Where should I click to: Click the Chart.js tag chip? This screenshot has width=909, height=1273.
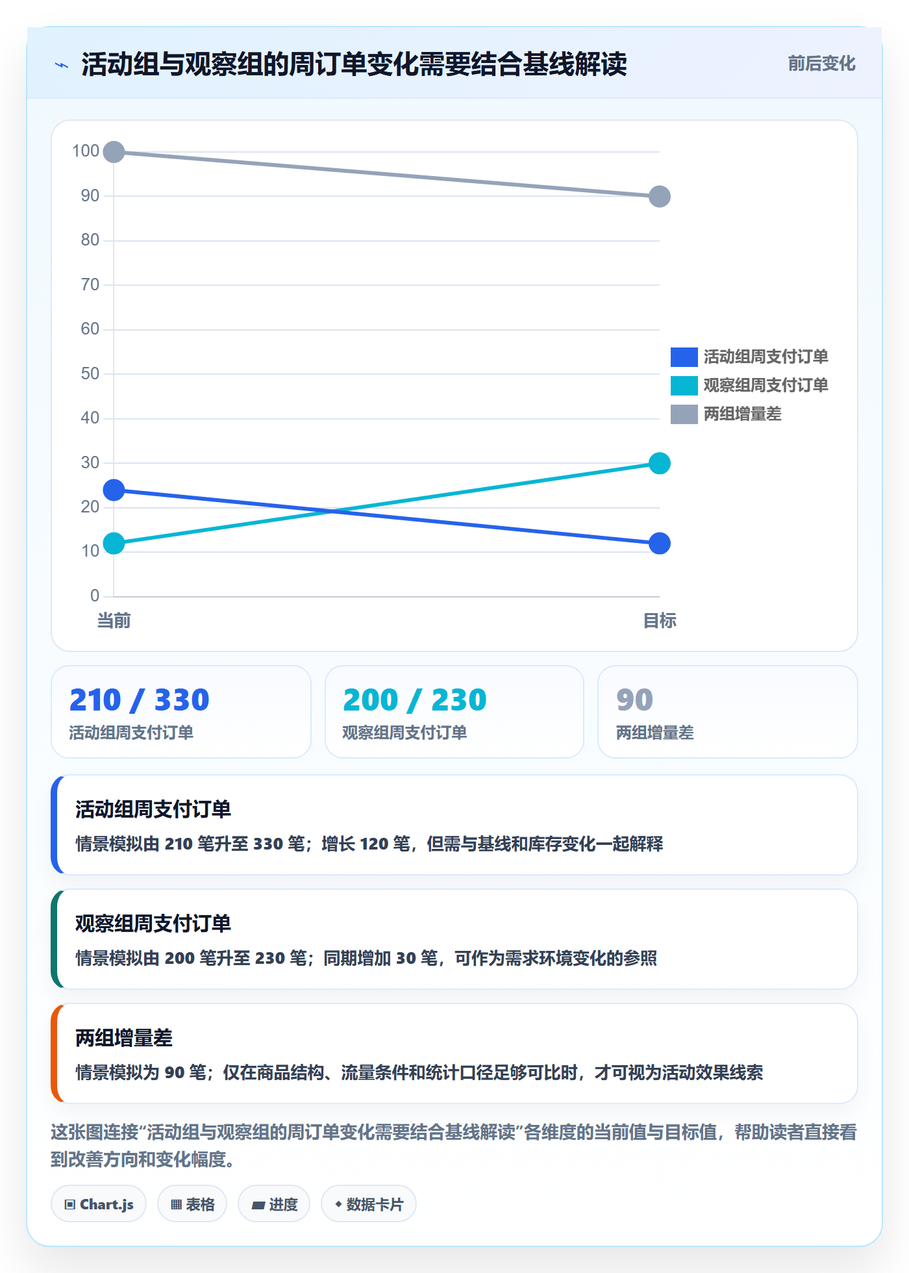pos(99,1204)
